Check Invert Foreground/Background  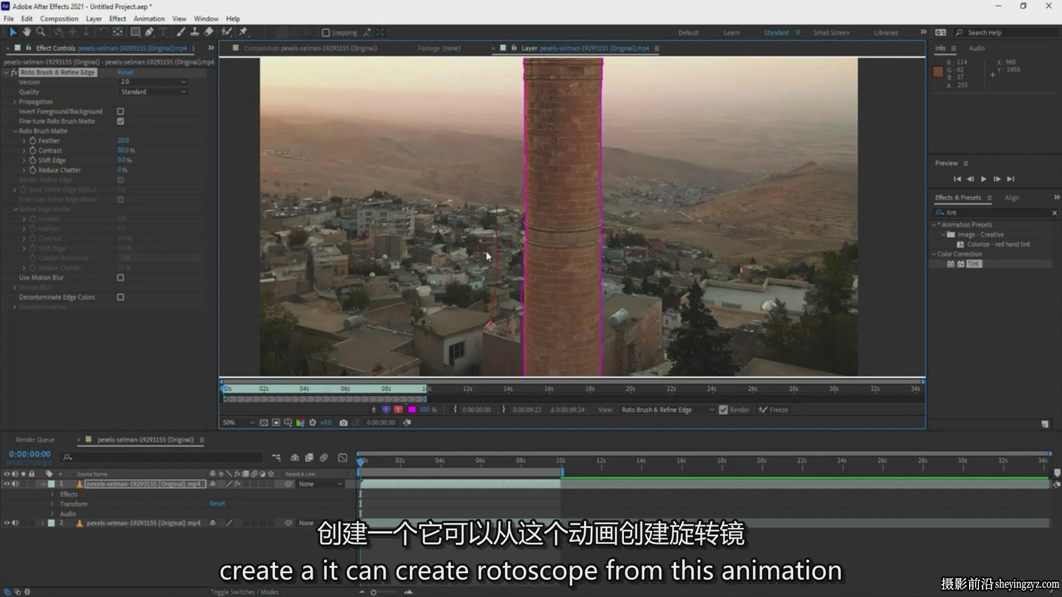coord(121,112)
